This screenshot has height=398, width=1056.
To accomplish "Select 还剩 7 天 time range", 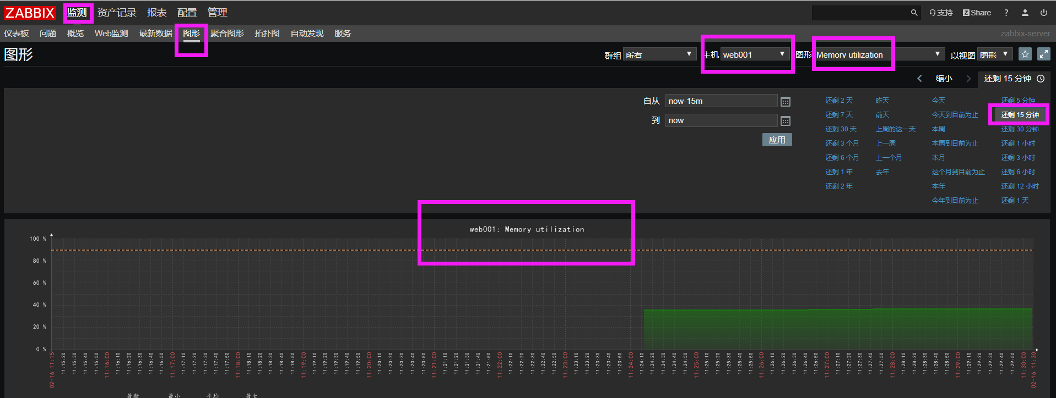I will 839,115.
